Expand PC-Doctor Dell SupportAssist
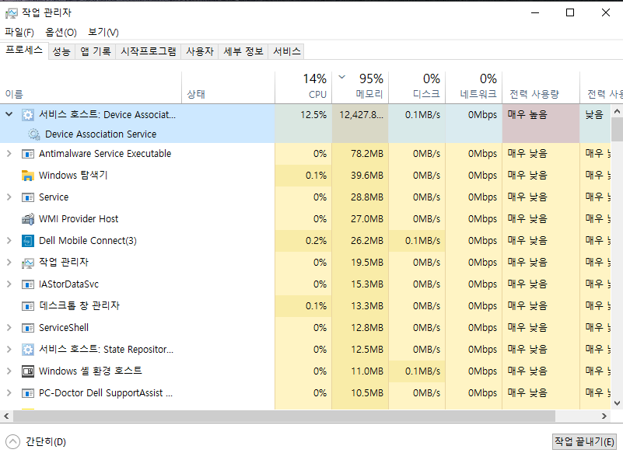The image size is (623, 460). (9, 393)
